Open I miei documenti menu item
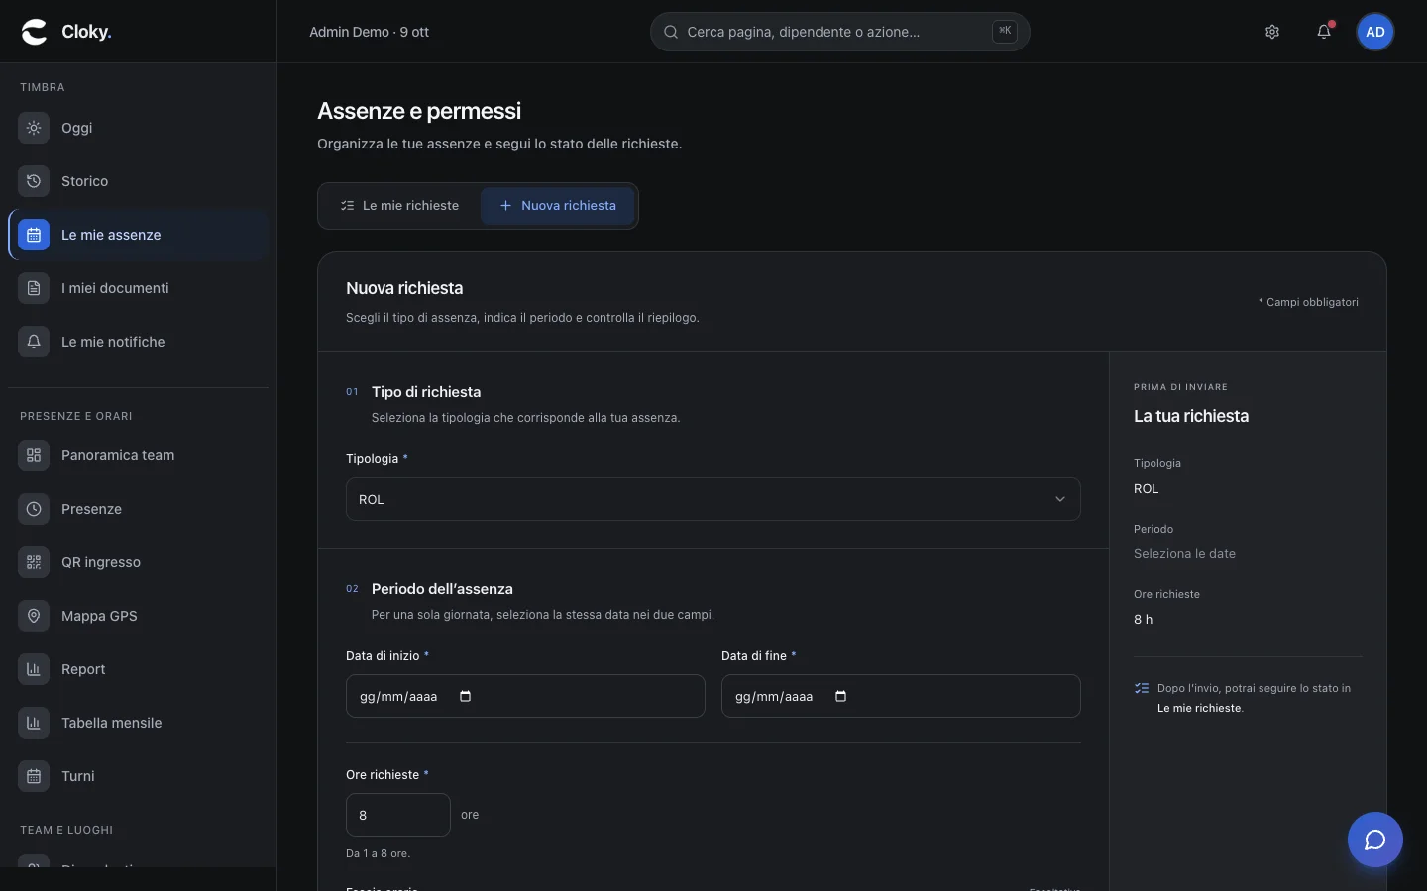 click(x=139, y=288)
